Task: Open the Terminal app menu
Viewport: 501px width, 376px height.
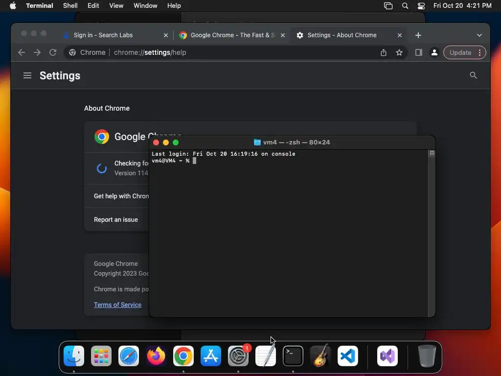Action: (x=40, y=6)
